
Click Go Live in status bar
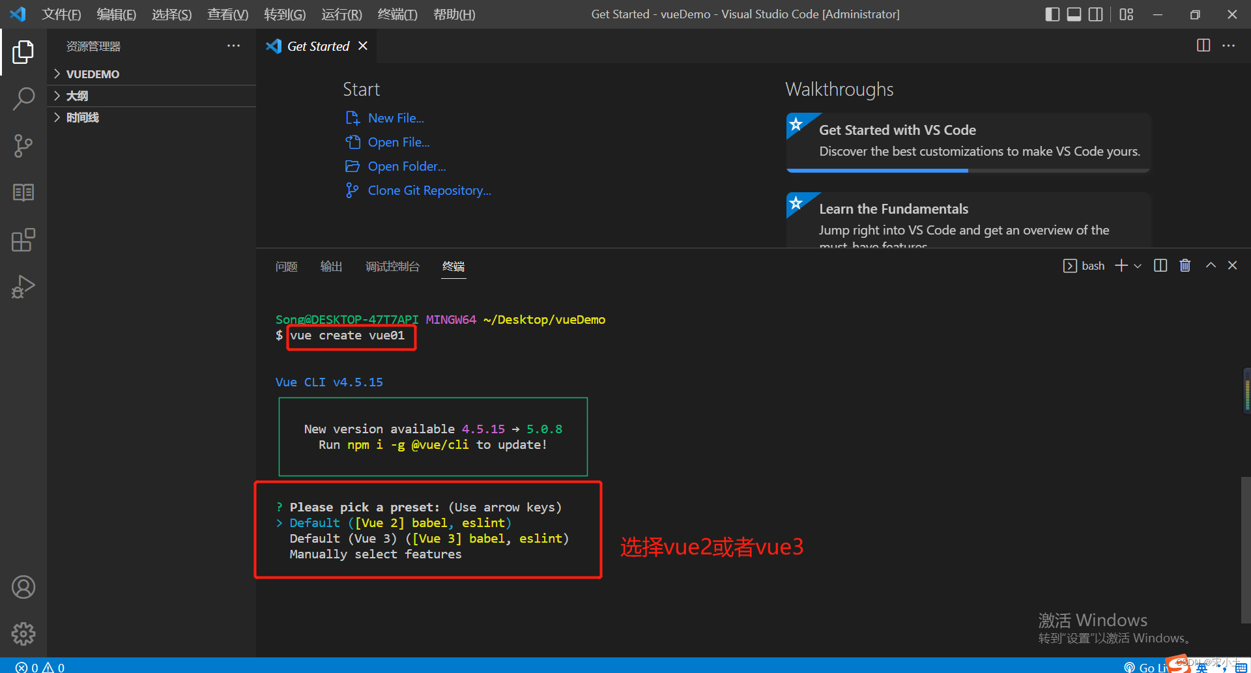[x=1147, y=667]
